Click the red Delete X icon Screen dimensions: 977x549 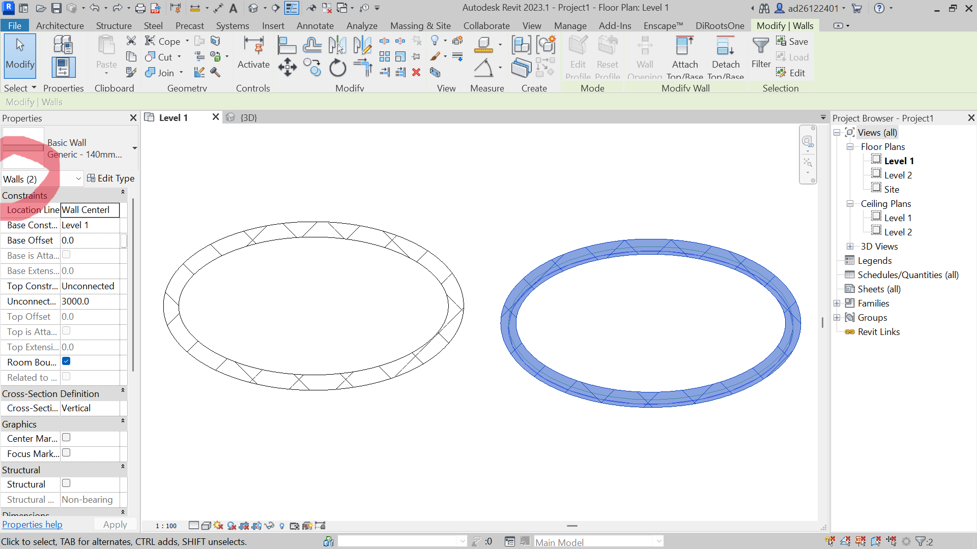point(416,72)
